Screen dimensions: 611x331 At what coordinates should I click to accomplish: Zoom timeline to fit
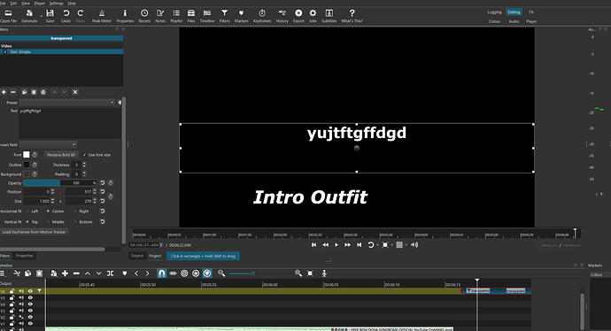coord(310,273)
